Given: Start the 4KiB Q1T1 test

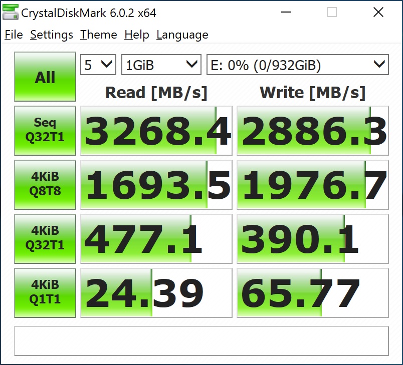Looking at the screenshot, I should (45, 293).
